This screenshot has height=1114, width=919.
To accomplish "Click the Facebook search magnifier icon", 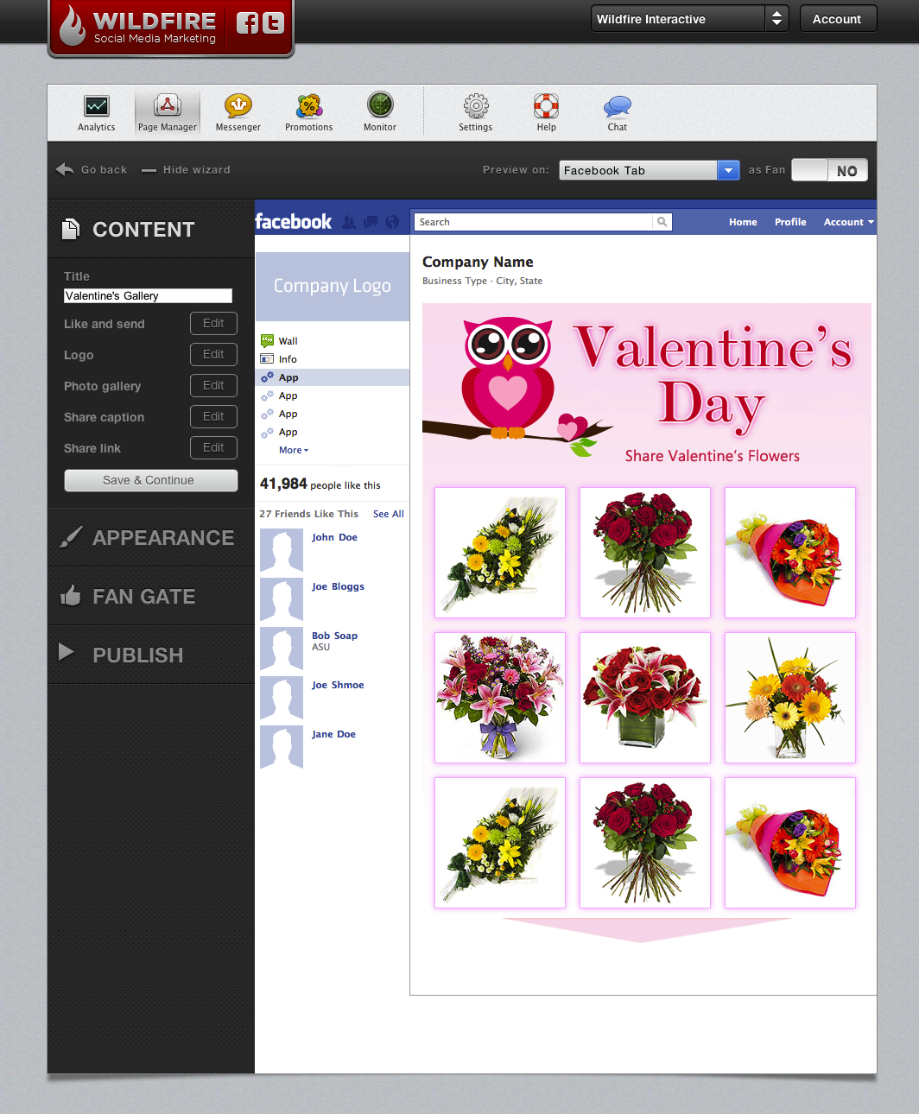I will (662, 222).
